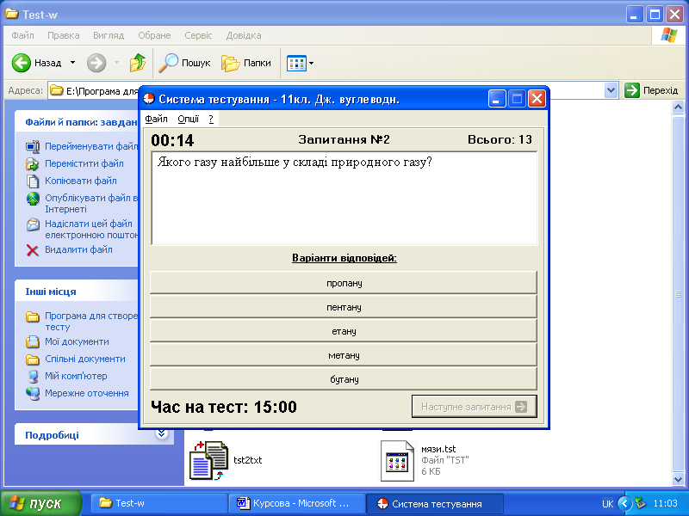The image size is (689, 516).
Task: Switch to Курсова - Microsoft Word taskbar button
Action: coord(296,503)
